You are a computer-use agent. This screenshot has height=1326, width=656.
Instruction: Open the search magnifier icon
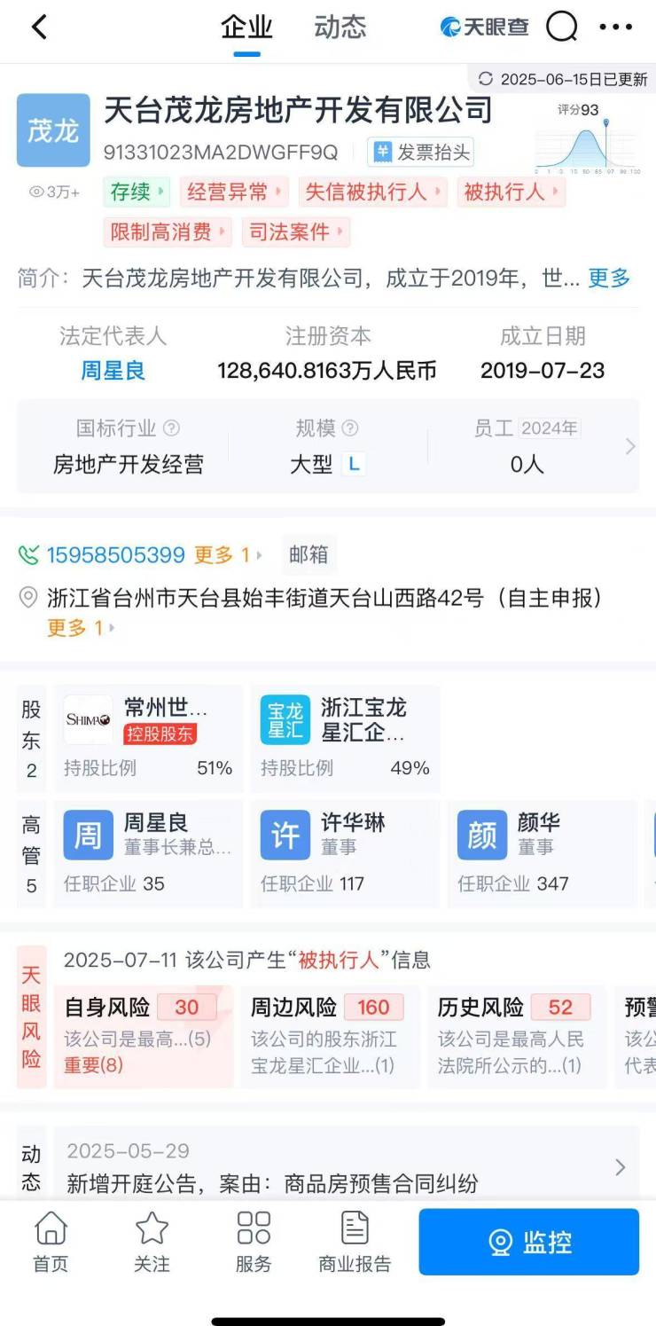pos(561,27)
